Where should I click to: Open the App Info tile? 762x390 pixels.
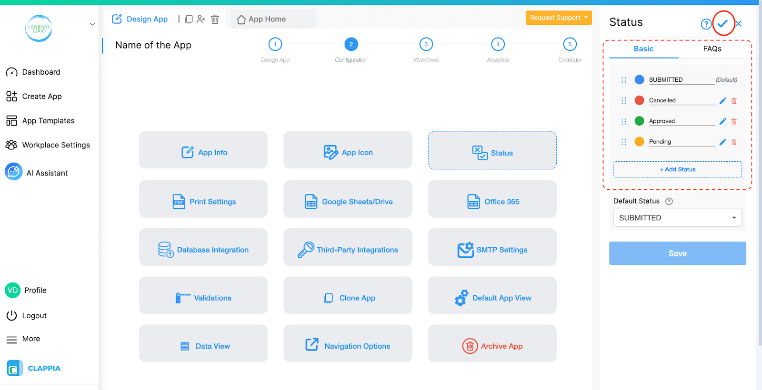(x=203, y=150)
